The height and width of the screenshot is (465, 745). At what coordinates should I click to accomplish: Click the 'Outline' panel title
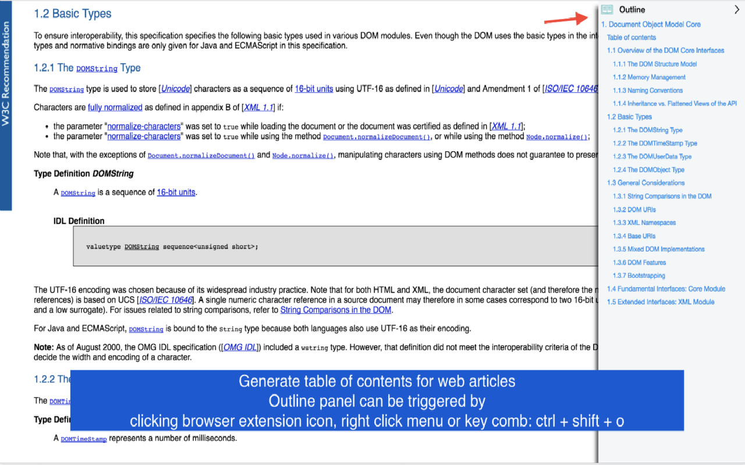(632, 9)
